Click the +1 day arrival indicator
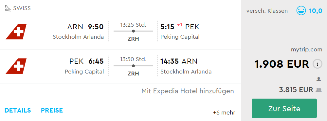 tap(180, 25)
